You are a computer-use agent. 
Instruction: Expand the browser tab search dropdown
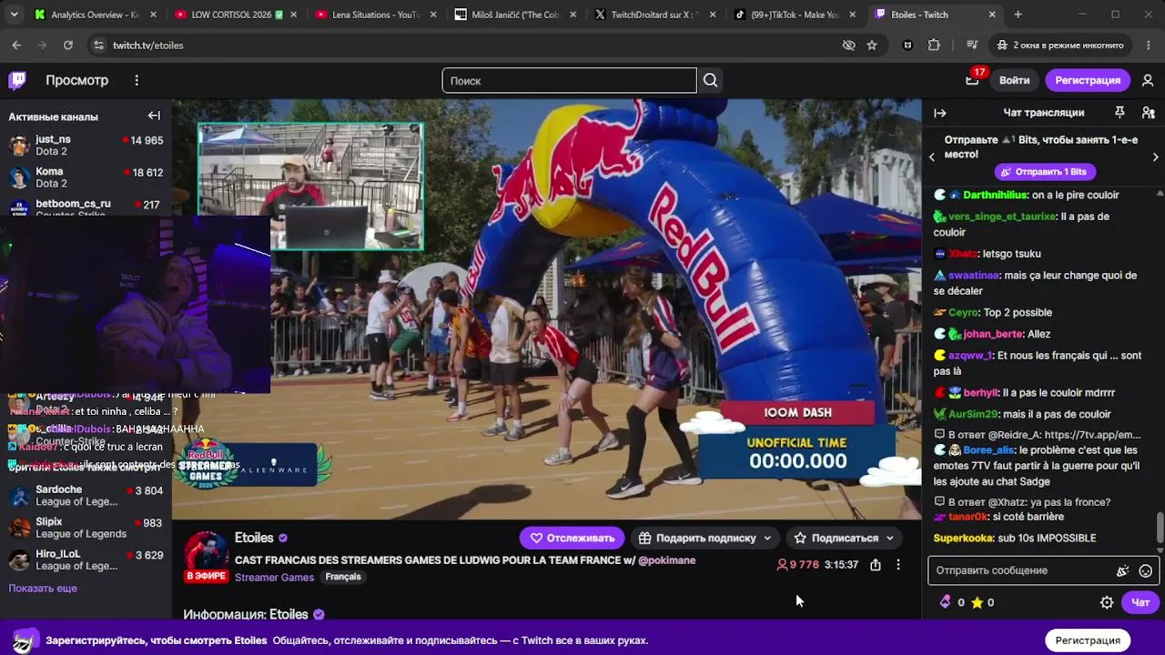pos(15,15)
